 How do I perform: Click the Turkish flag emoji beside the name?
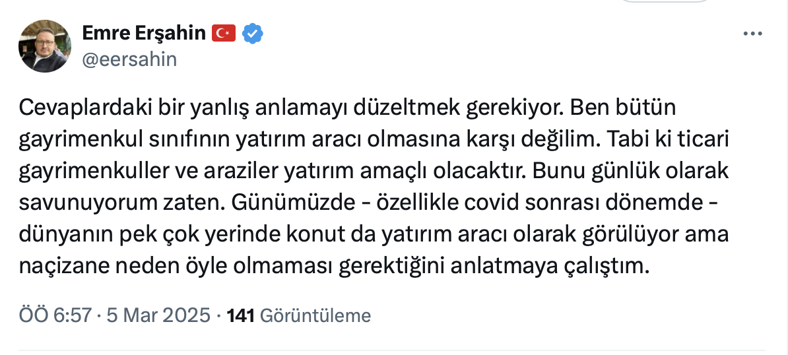point(224,33)
